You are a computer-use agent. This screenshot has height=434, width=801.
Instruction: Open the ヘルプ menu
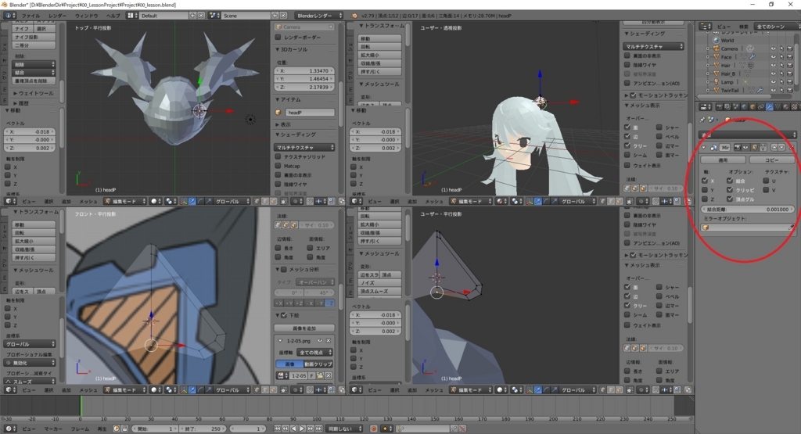tap(113, 16)
